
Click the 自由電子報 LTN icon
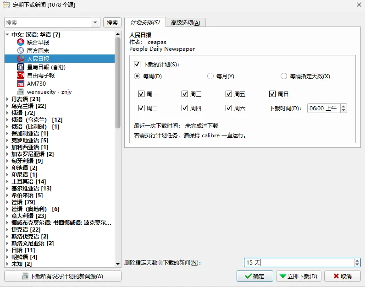(21, 75)
